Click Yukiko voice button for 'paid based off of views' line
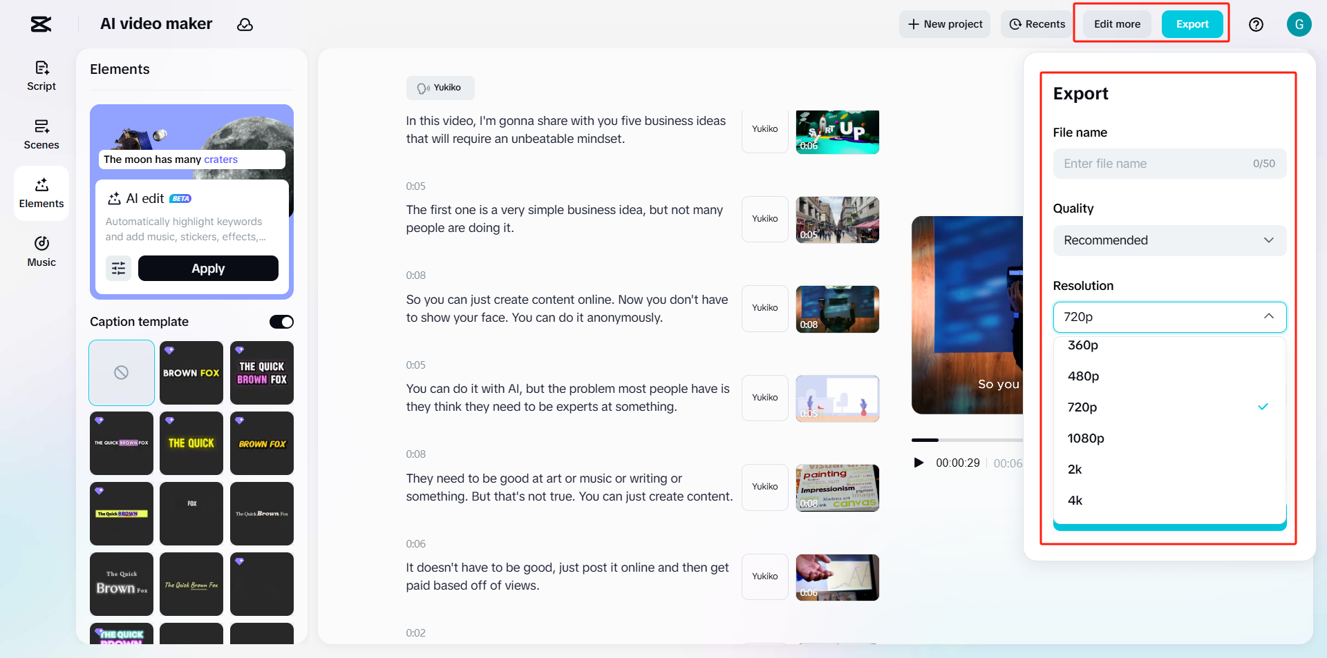This screenshot has height=658, width=1327. pyautogui.click(x=765, y=577)
